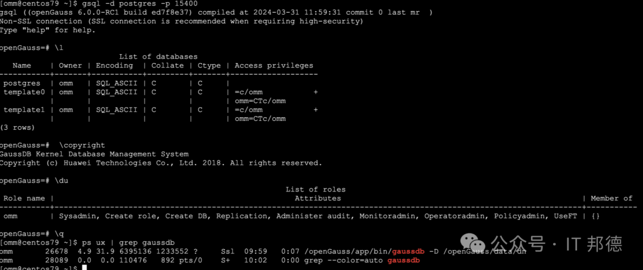The width and height of the screenshot is (643, 270).
Task: Click the 'Collate' column header
Action: [x=168, y=65]
